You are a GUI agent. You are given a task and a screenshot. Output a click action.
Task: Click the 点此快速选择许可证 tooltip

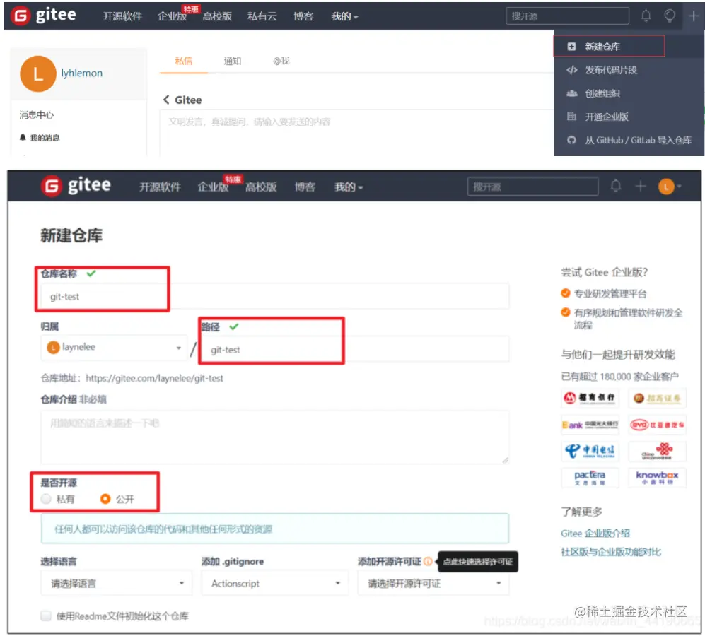tap(478, 562)
